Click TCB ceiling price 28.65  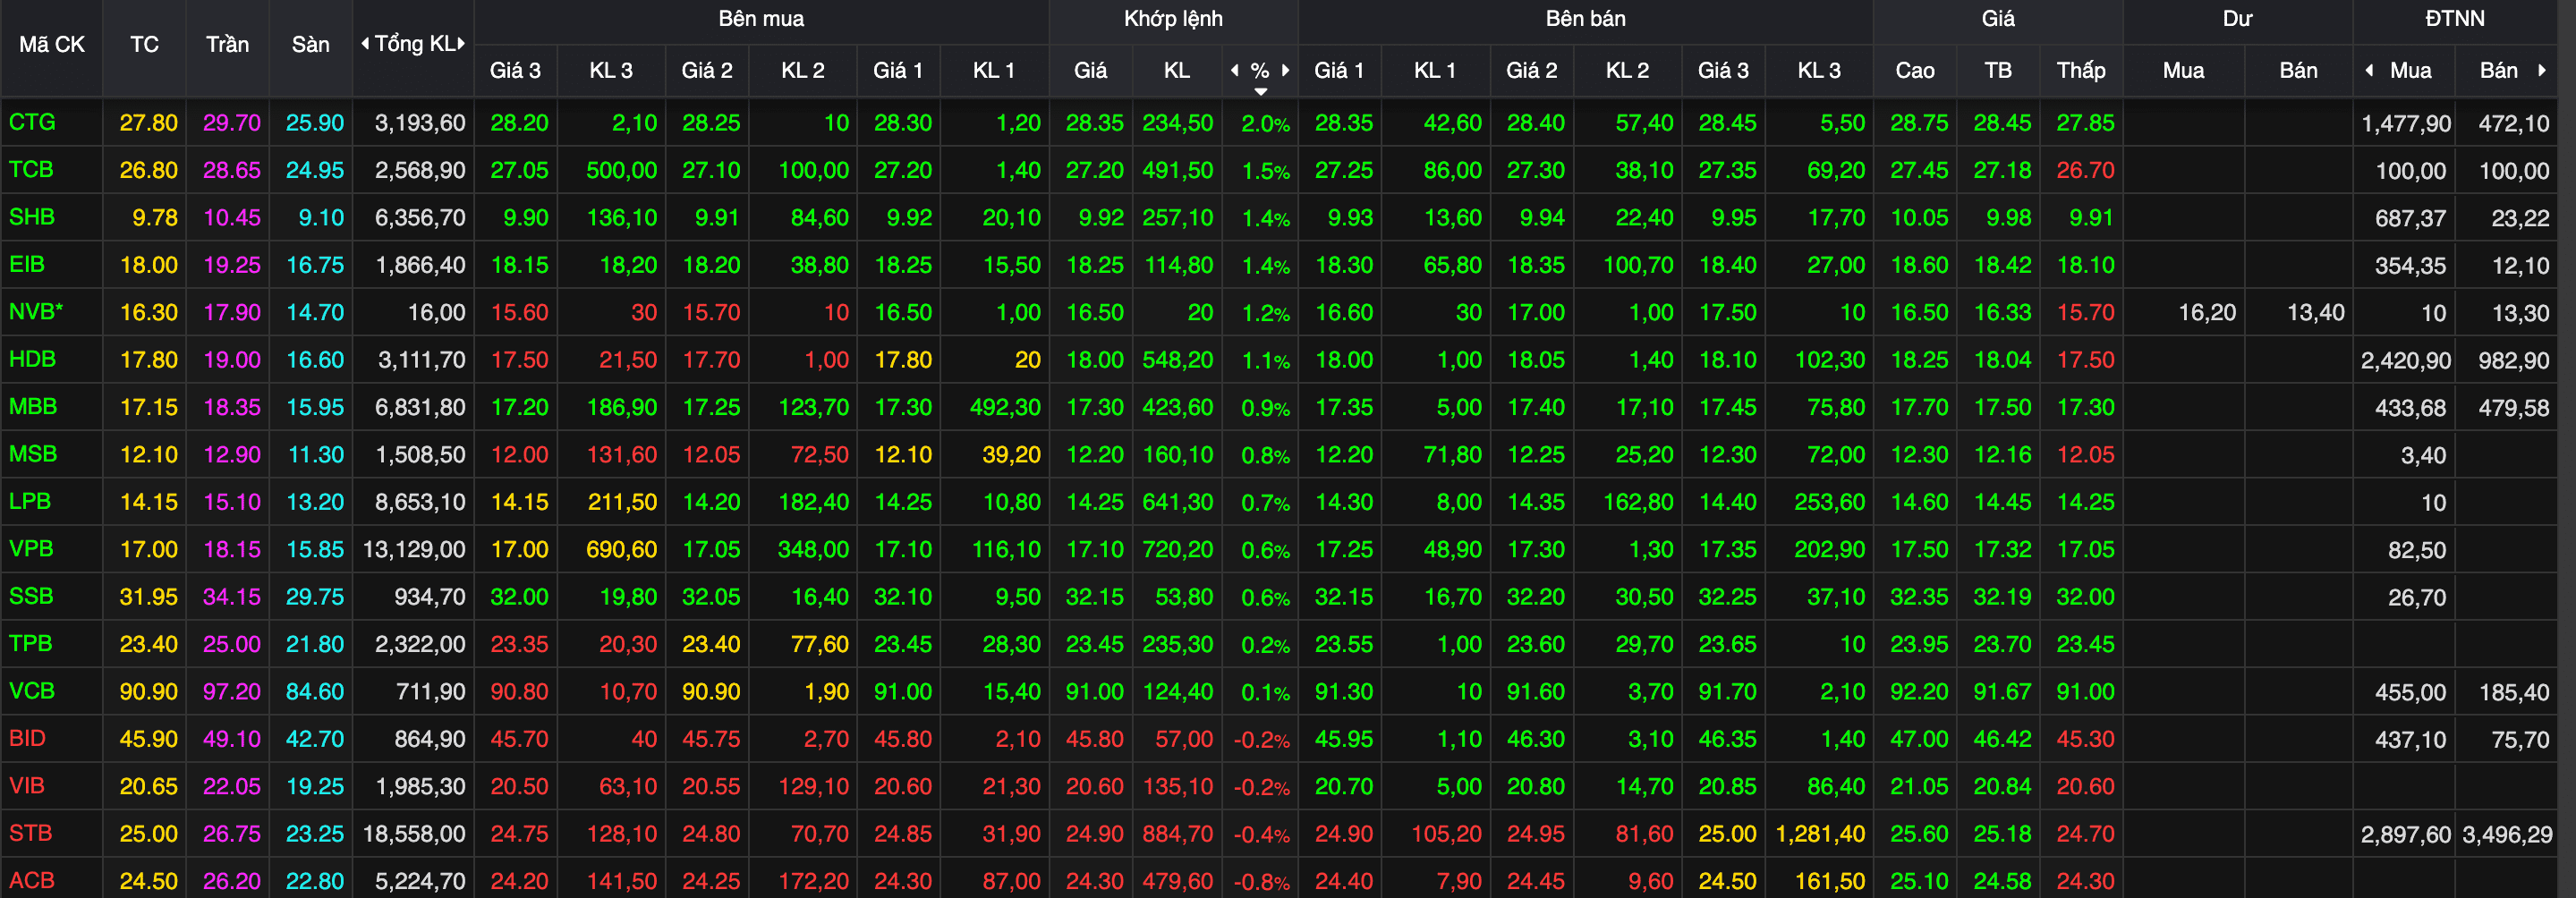click(x=231, y=170)
